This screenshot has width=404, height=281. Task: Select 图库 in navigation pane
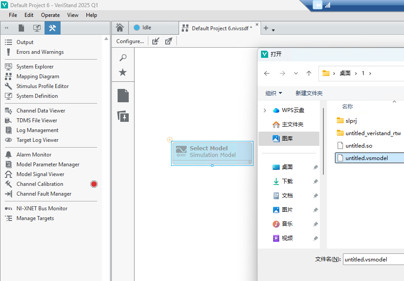coord(289,139)
